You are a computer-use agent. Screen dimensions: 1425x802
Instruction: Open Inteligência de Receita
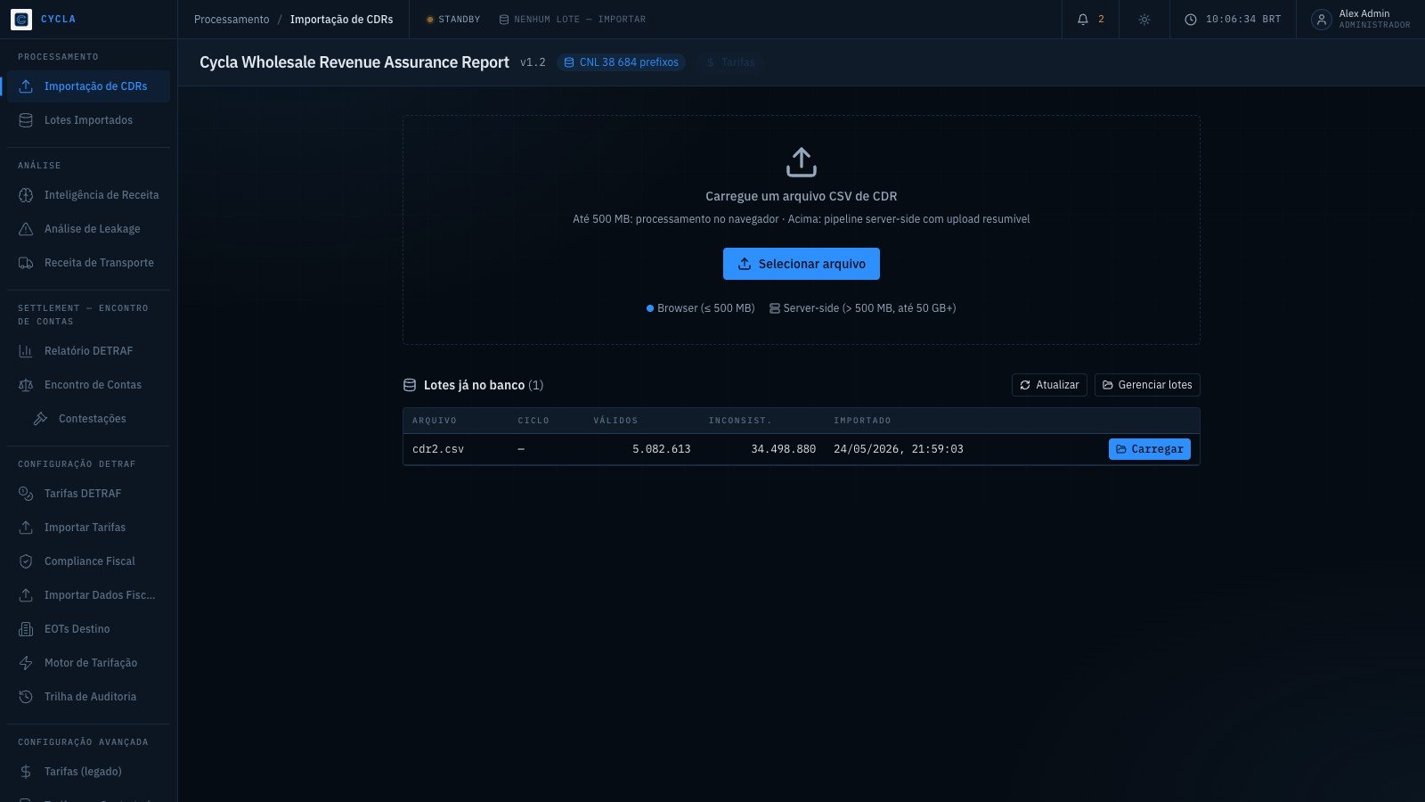pos(88,195)
